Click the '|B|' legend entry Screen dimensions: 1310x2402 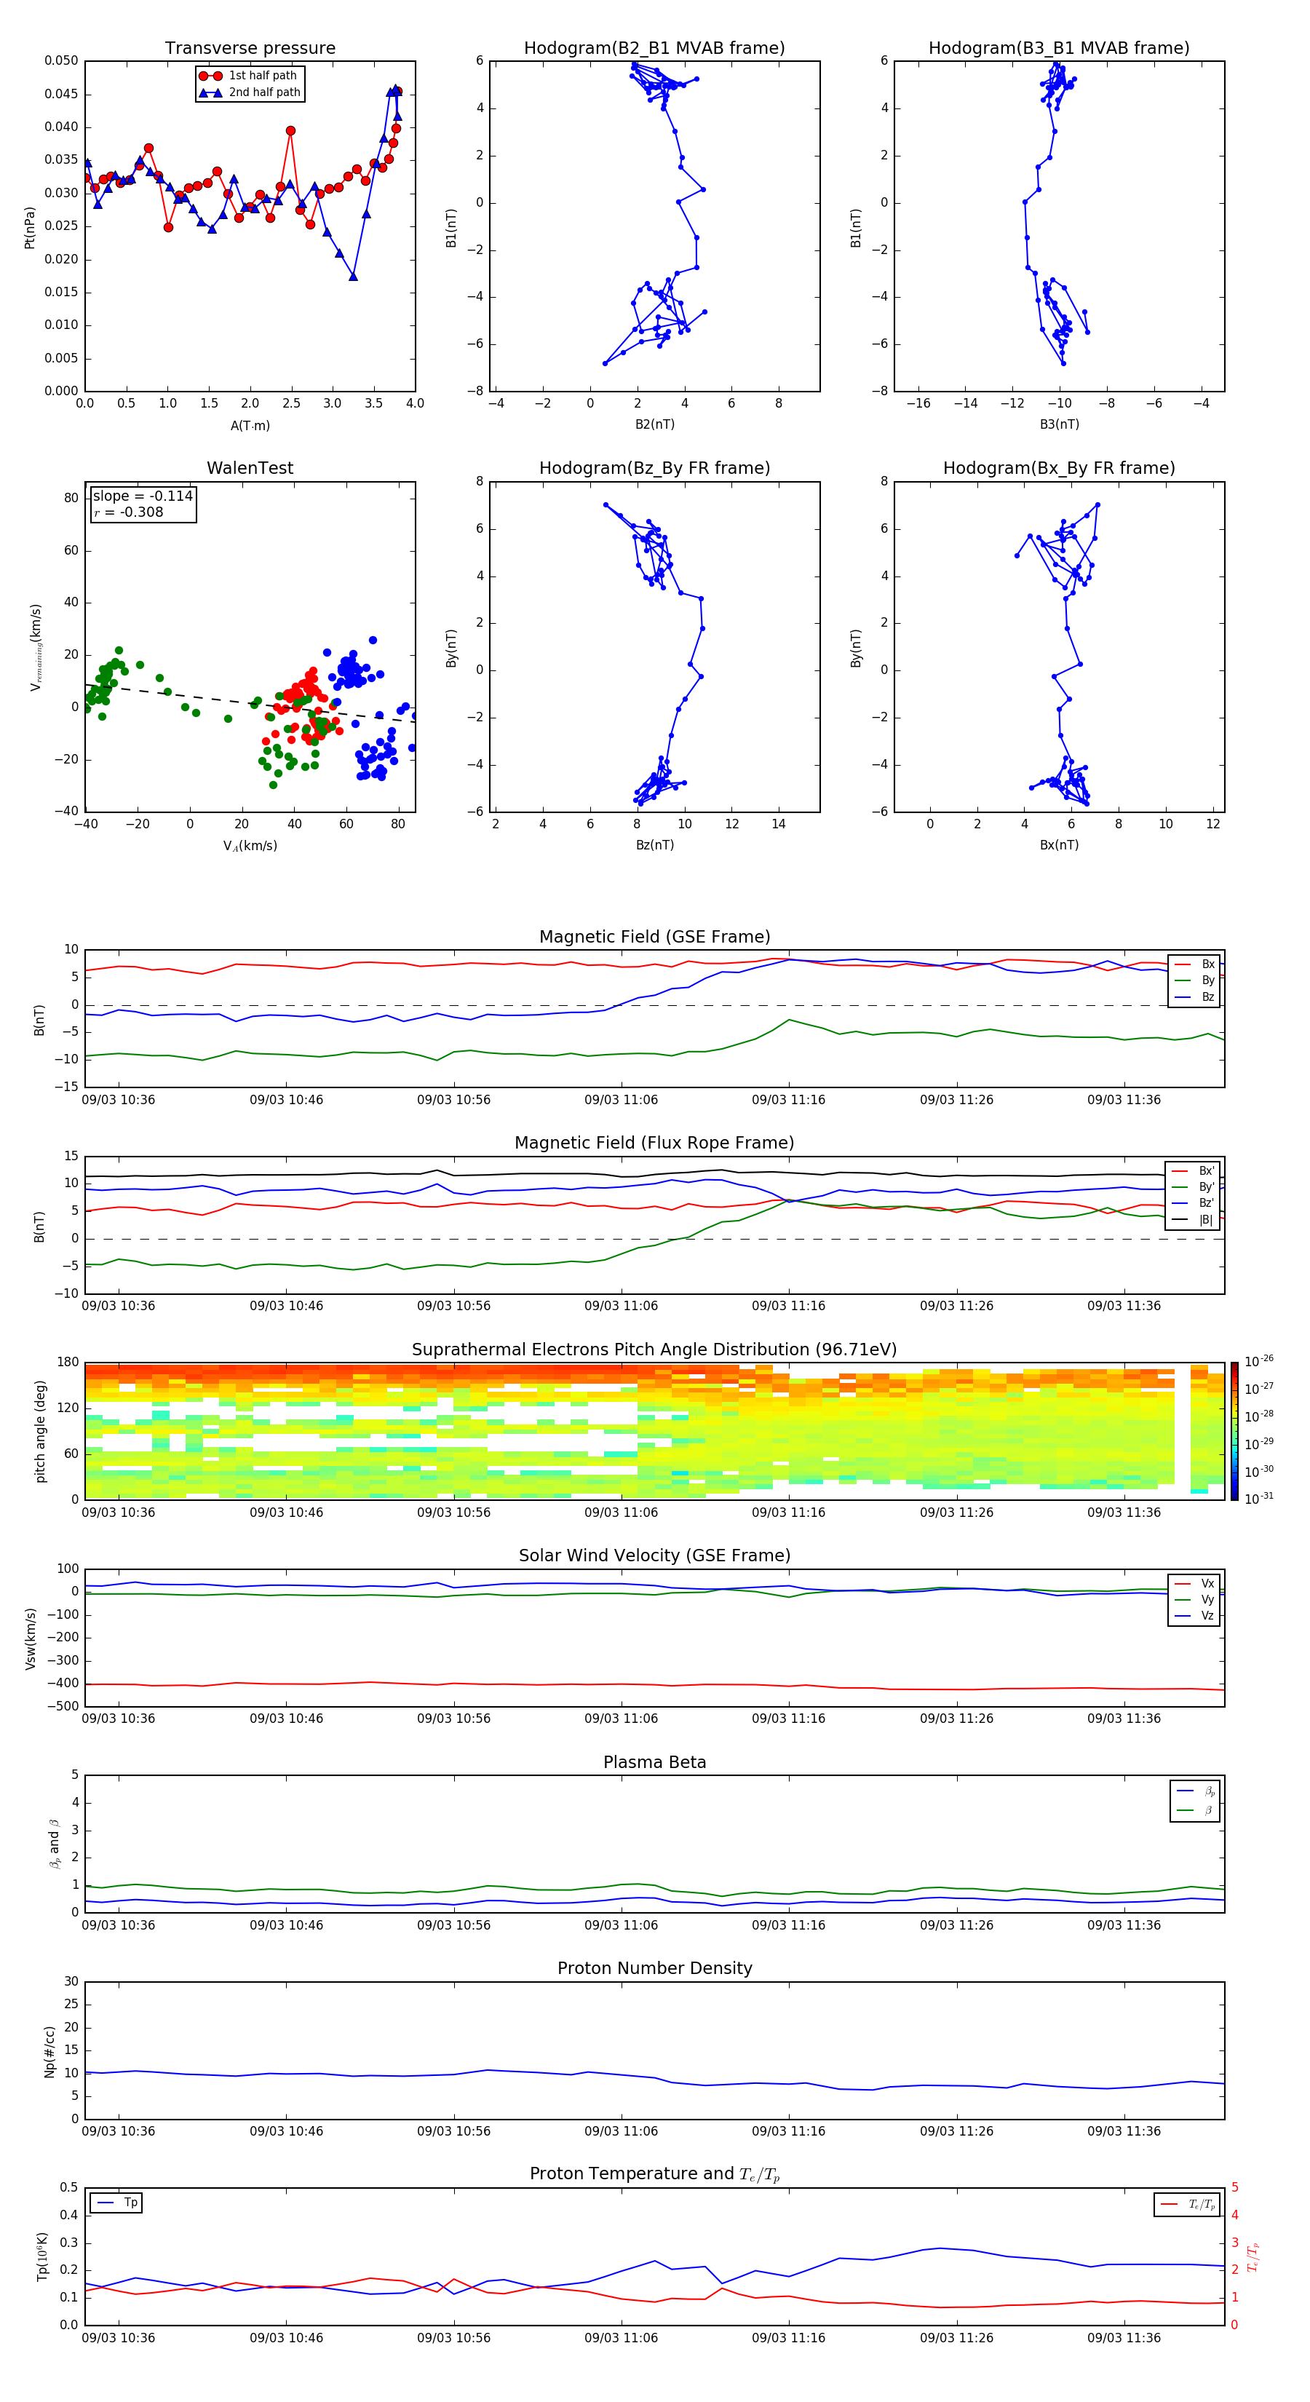pos(1194,1220)
